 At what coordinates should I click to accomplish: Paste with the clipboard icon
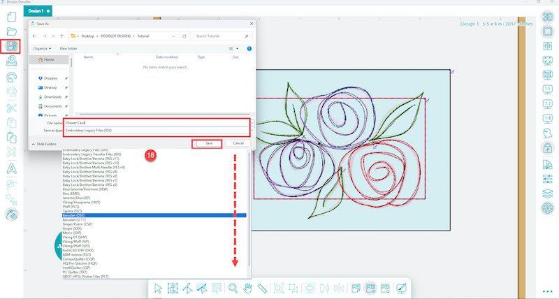12,138
